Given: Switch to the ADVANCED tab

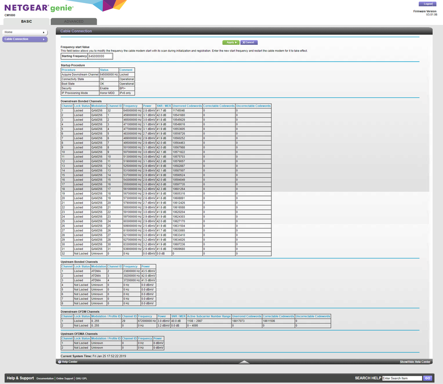Looking at the screenshot, I should pos(74,21).
